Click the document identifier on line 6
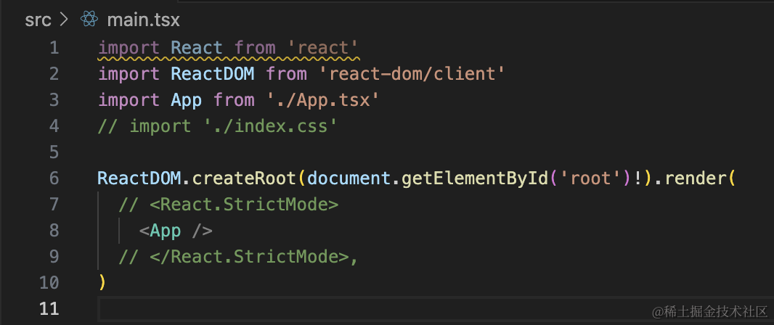774x325 pixels. 349,178
